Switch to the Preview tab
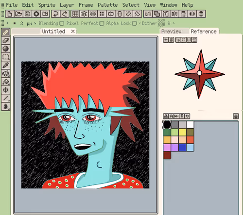This screenshot has height=215, width=243. pyautogui.click(x=172, y=32)
